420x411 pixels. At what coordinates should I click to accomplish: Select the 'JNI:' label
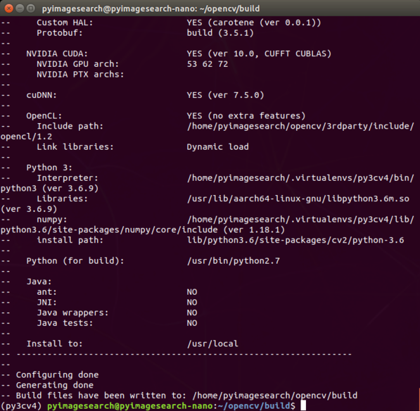coord(47,303)
